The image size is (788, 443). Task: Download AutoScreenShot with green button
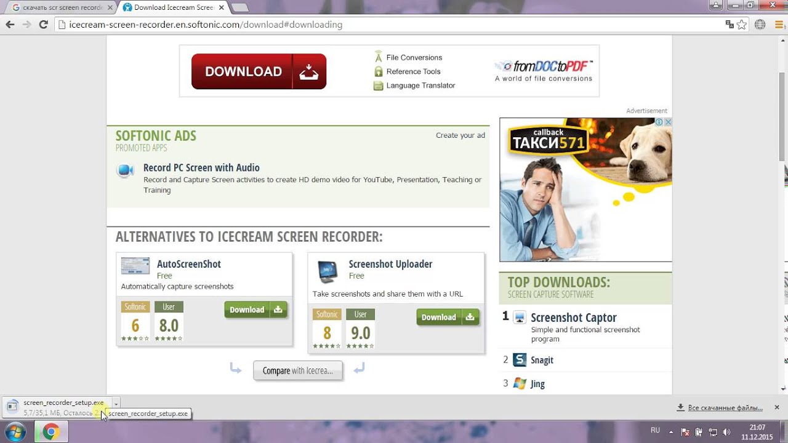tap(255, 309)
